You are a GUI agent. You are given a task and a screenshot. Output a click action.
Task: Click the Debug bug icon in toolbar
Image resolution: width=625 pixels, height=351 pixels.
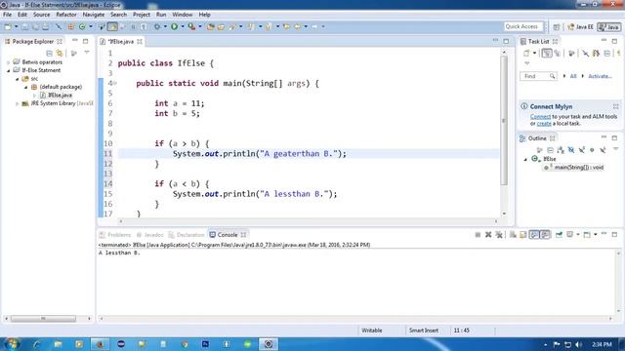[157, 26]
